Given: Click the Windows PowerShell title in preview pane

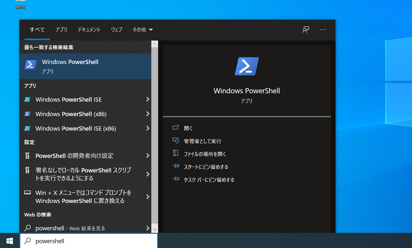Looking at the screenshot, I should 247,91.
